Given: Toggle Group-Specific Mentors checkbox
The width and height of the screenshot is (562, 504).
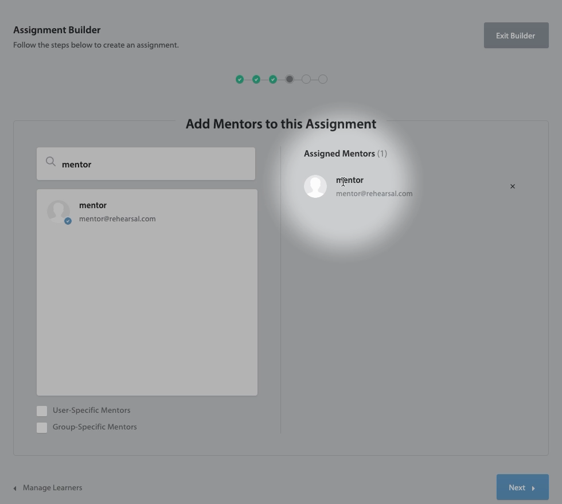Looking at the screenshot, I should 42,427.
